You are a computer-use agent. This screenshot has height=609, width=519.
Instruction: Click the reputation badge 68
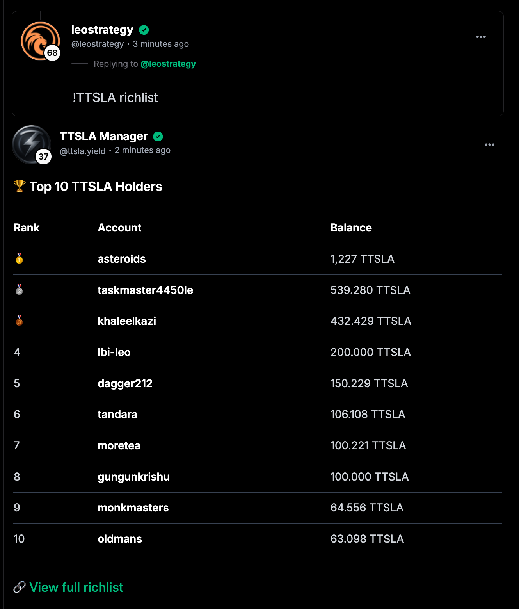[52, 53]
